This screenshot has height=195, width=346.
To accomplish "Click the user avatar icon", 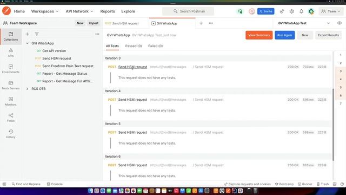I will tap(311, 11).
